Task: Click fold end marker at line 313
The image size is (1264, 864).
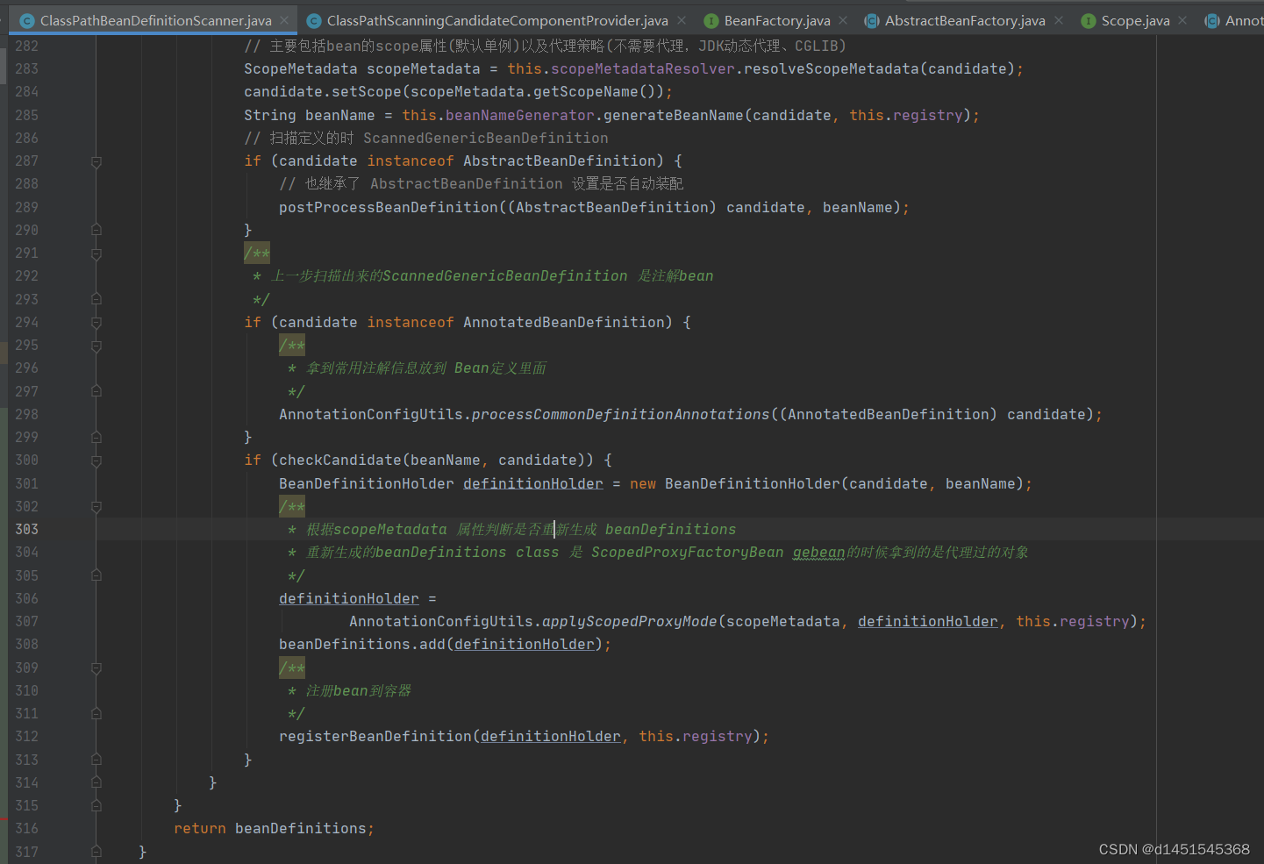Action: (96, 760)
